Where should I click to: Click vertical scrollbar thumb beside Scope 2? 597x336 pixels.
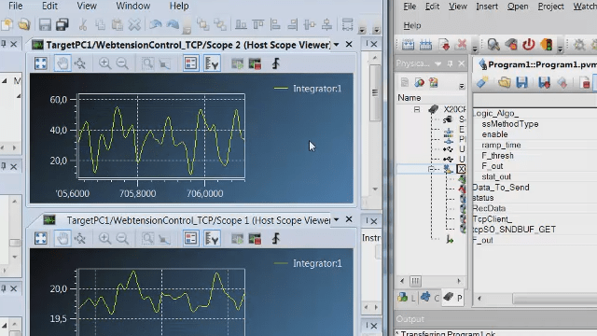pyautogui.click(x=375, y=92)
